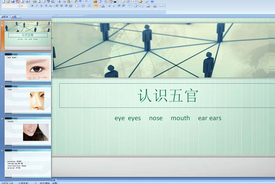Undo the last action
This screenshot has height=184, width=275.
80,2
